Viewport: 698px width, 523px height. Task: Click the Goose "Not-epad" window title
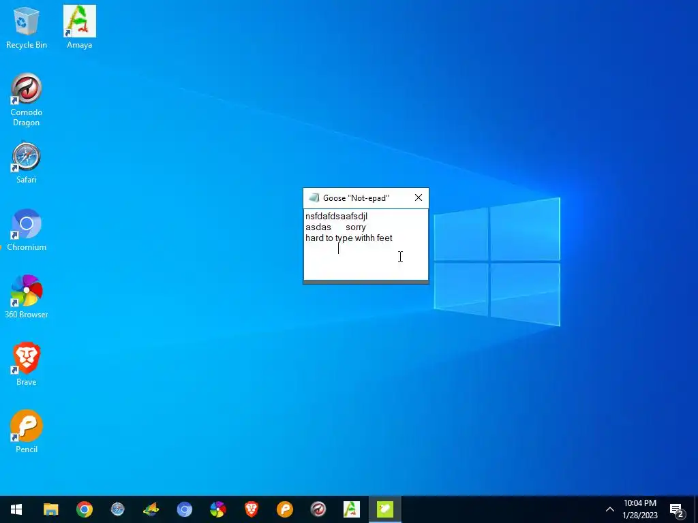pos(356,198)
